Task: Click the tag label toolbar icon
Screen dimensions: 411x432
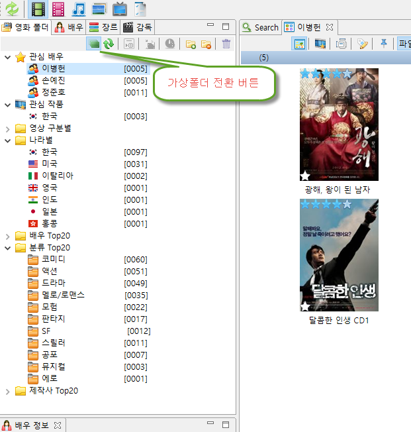Action: point(362,44)
